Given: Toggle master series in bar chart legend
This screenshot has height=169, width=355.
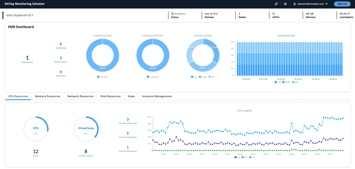Looking at the screenshot, I should pos(286,82).
